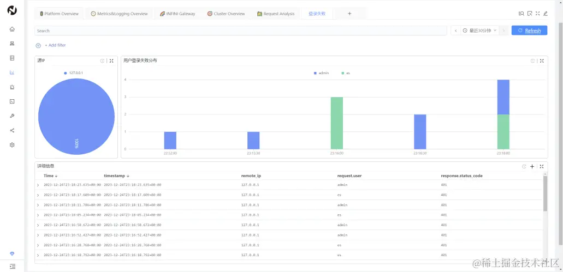Expand the row at 2023-12-24T23:16:28.768
Screen dimensions: 563x272
pos(38,245)
